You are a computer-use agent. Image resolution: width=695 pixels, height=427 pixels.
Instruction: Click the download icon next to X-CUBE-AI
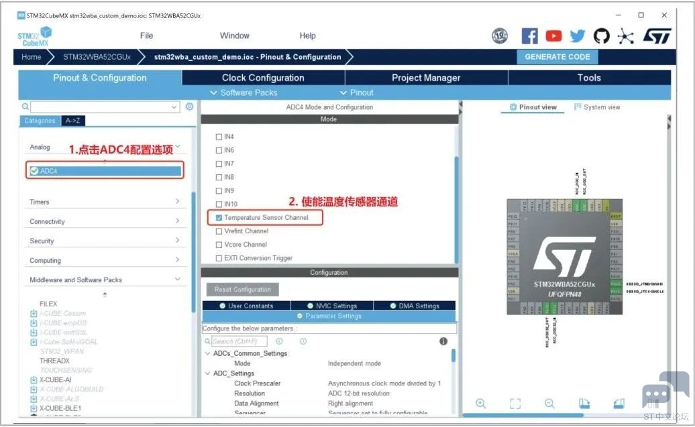(x=34, y=379)
